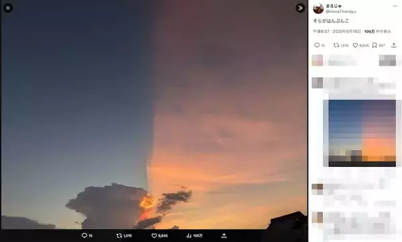Open the reply's blurred sky image thumbnail
Viewport: 402px width, 242px height.
(x=362, y=133)
